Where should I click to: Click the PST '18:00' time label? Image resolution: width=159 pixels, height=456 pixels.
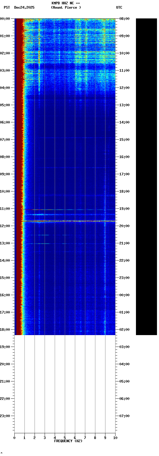5,330
